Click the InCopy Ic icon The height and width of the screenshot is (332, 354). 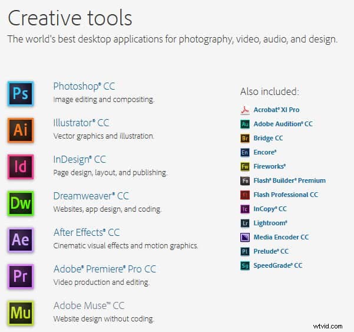tap(245, 209)
